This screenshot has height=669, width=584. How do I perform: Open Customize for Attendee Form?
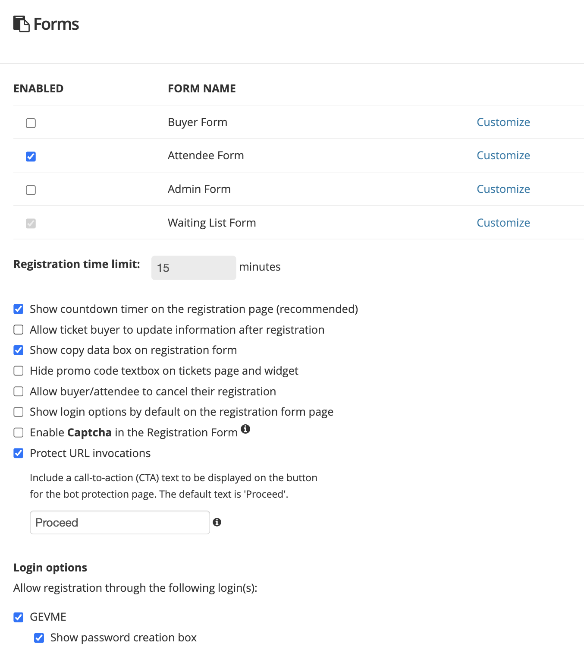point(503,155)
